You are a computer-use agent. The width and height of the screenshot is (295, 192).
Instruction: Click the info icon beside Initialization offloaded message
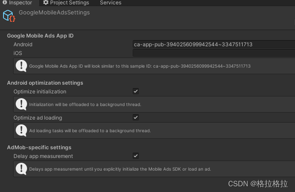point(21,104)
